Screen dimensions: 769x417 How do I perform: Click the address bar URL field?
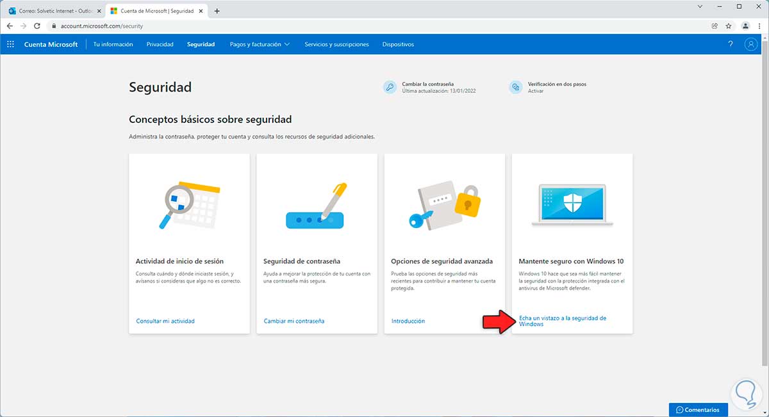[x=378, y=26]
